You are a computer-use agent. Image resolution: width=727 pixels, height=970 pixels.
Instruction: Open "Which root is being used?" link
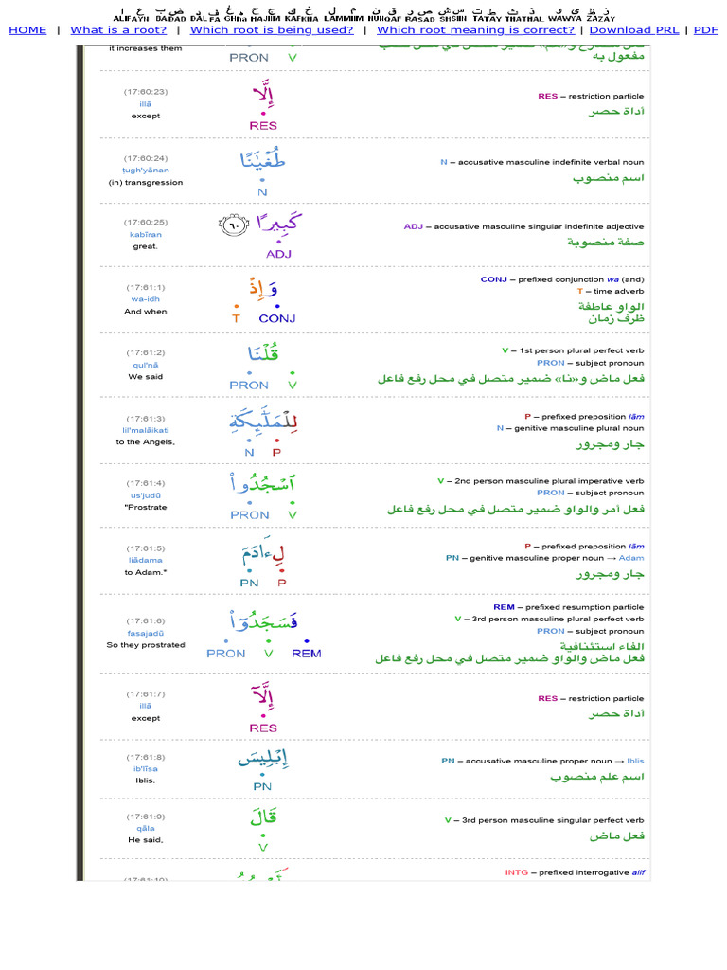(272, 30)
